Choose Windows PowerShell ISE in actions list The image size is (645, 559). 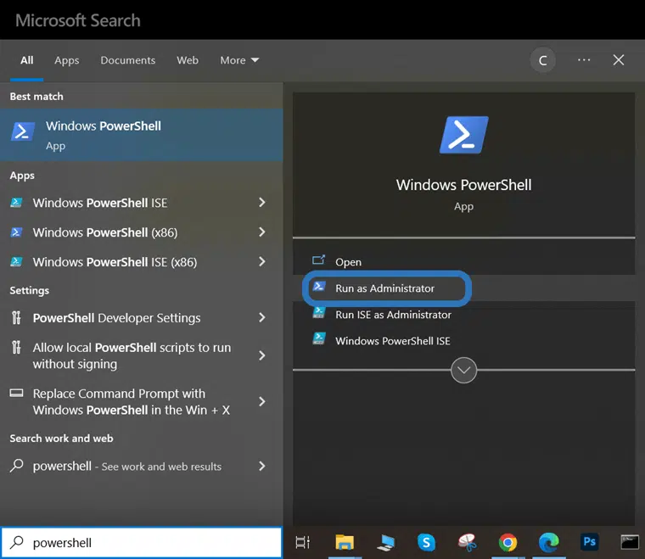click(x=393, y=341)
